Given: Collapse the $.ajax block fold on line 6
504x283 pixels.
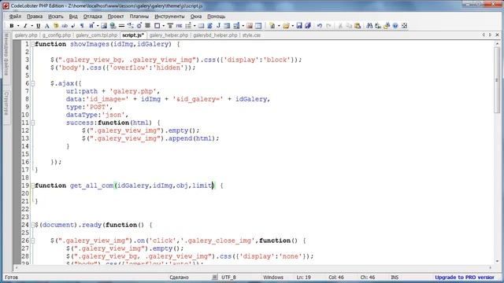Looking at the screenshot, I should coord(32,83).
